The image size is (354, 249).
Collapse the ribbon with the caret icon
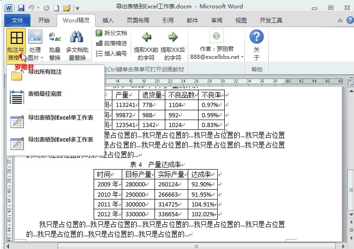coord(340,21)
